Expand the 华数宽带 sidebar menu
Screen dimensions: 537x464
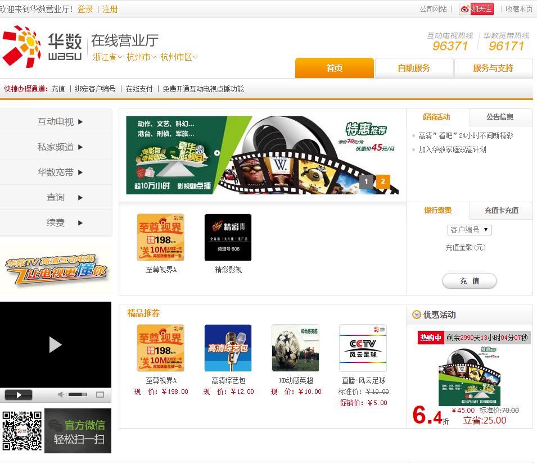tap(56, 172)
